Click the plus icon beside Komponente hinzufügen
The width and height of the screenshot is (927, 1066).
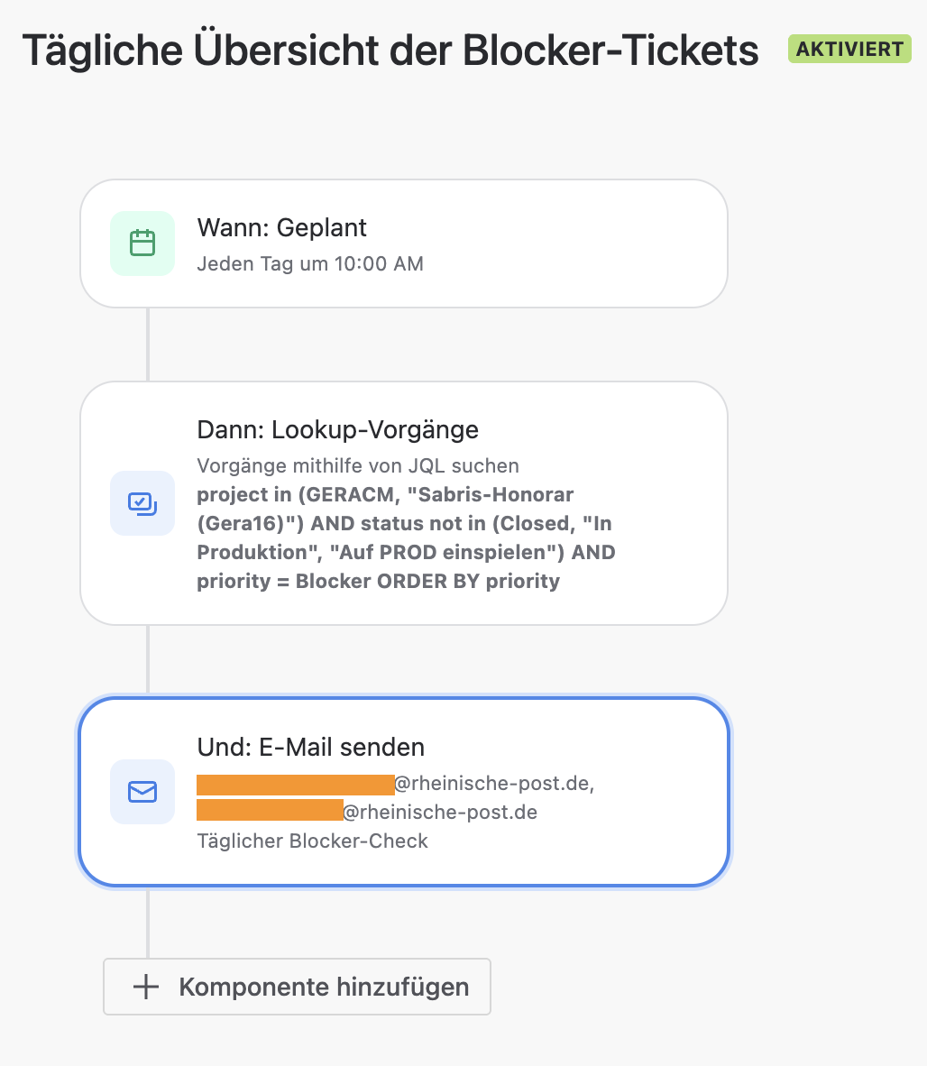[x=146, y=987]
